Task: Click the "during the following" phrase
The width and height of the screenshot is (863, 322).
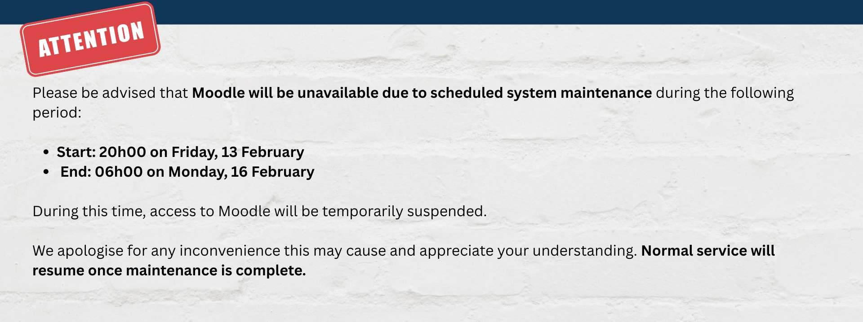Action: click(725, 93)
